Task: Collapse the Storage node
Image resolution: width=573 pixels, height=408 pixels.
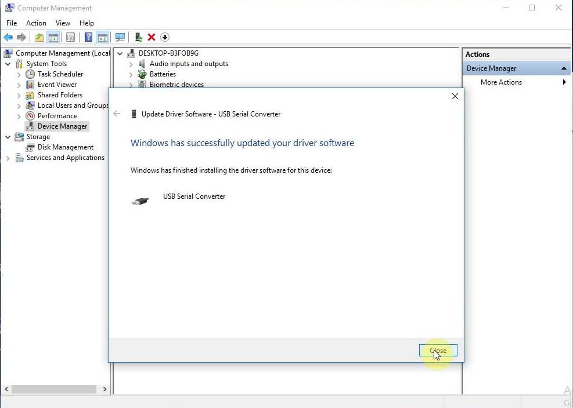Action: point(8,137)
